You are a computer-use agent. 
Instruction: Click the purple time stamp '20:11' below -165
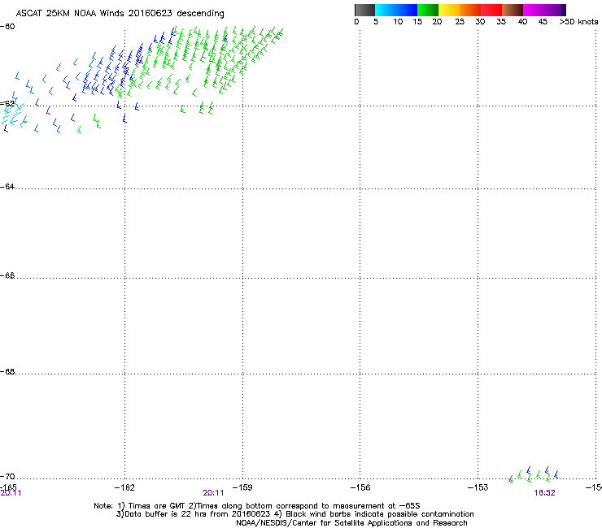(x=11, y=493)
